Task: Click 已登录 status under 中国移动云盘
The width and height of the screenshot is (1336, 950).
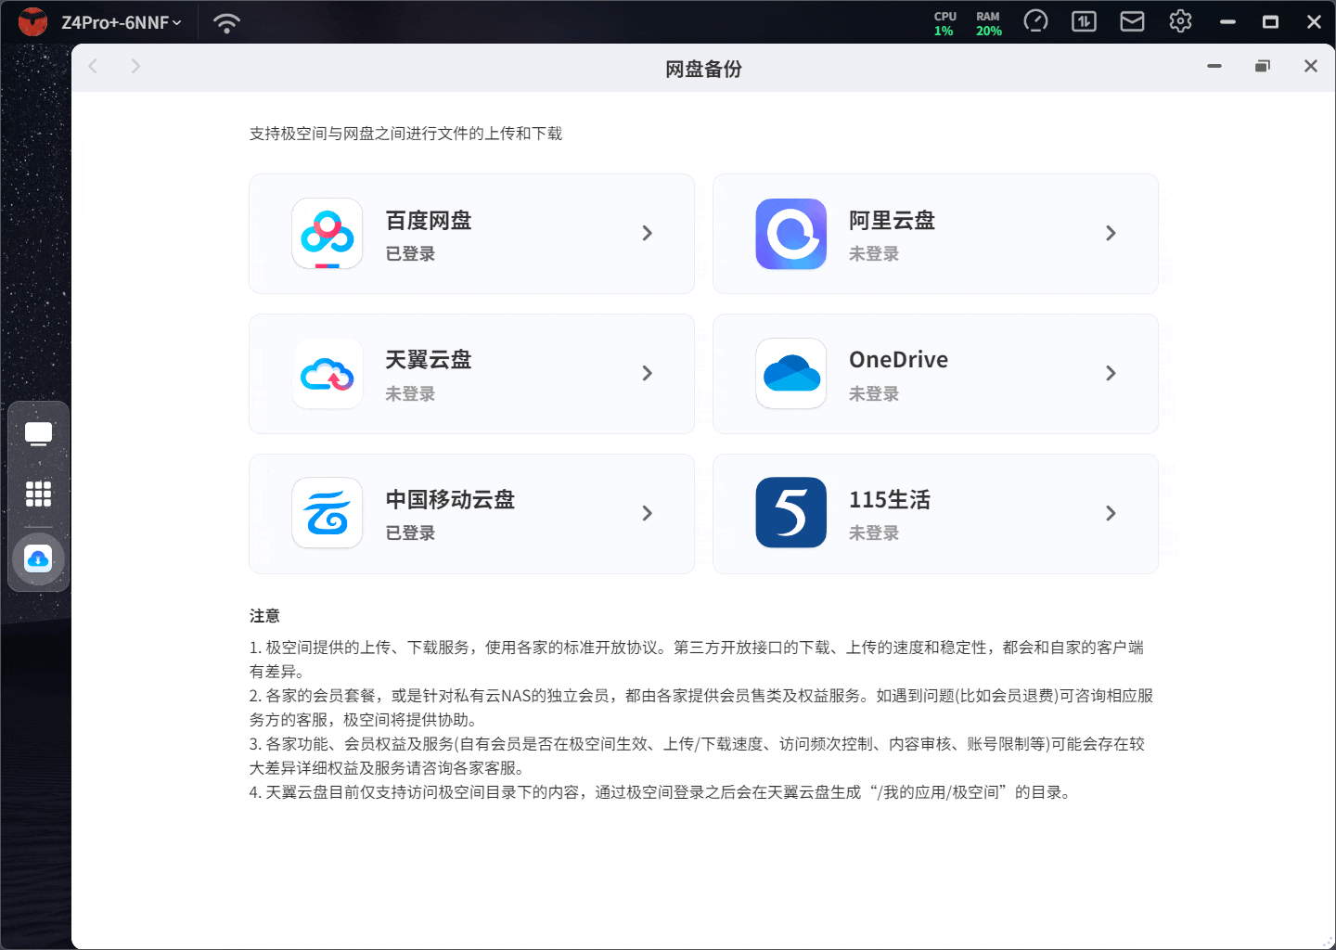Action: 410,533
